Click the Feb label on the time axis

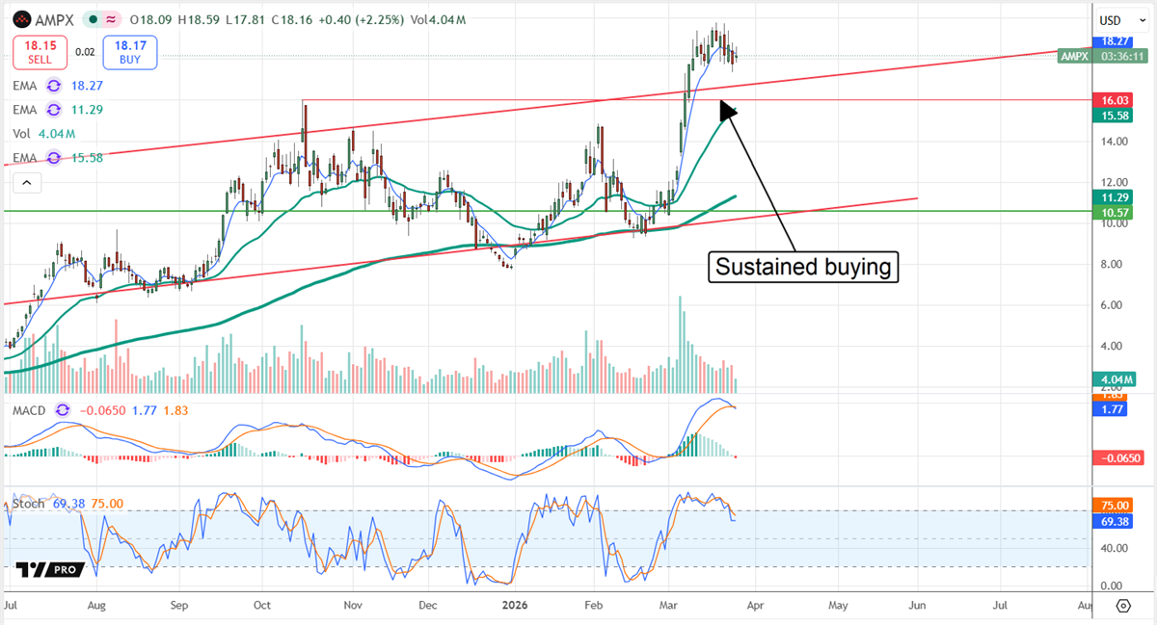pos(593,605)
